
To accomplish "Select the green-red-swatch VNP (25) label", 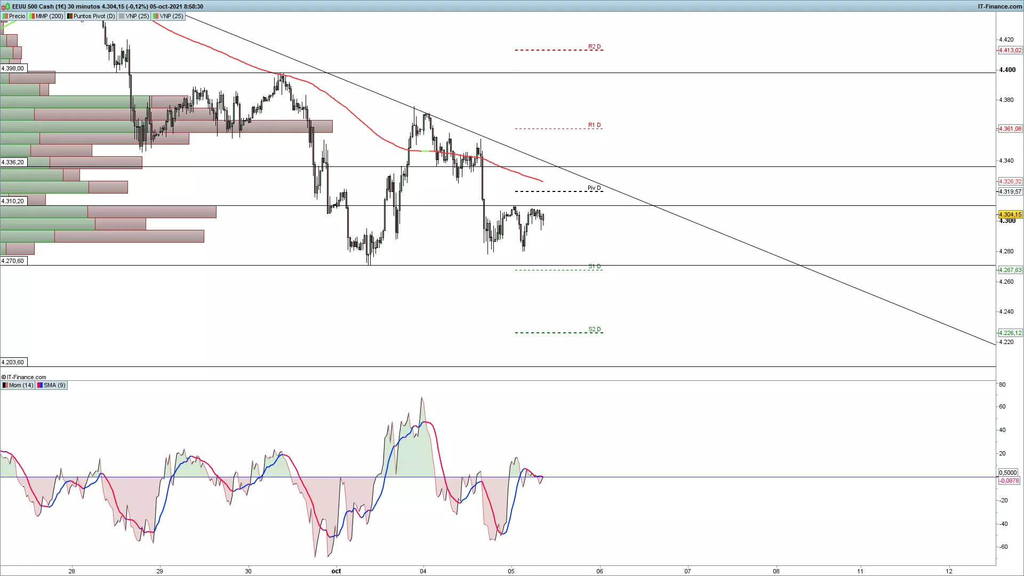I will click(x=168, y=16).
